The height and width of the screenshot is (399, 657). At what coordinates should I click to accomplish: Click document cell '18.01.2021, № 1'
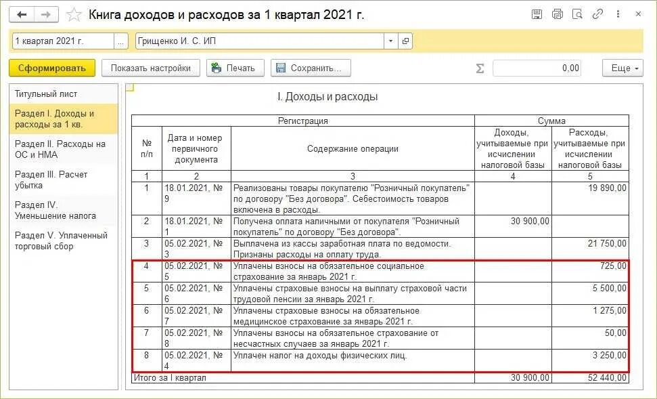point(196,226)
